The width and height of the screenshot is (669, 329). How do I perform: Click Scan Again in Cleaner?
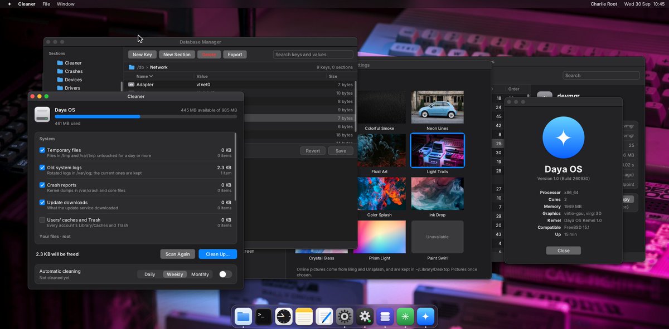(x=178, y=254)
